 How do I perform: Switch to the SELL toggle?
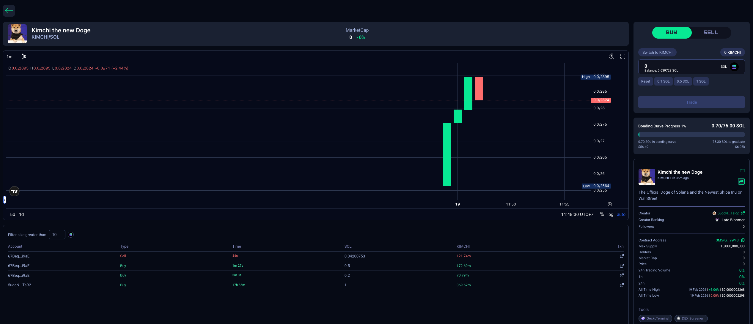(710, 32)
